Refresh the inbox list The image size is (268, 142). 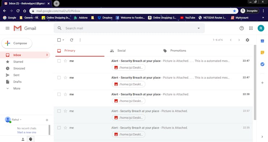[x=72, y=40]
